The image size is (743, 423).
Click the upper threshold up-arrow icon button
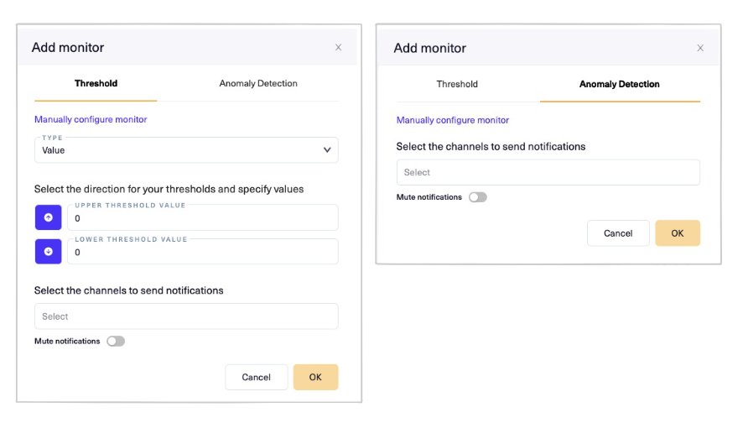coord(48,217)
